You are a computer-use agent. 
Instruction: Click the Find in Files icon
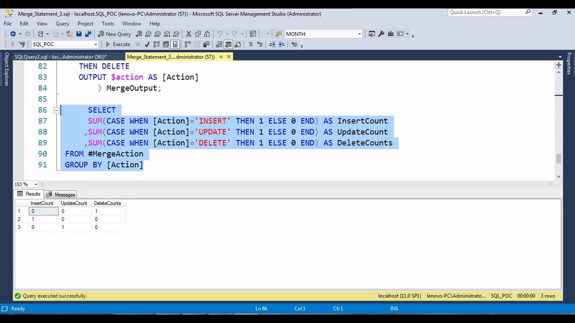click(x=279, y=34)
